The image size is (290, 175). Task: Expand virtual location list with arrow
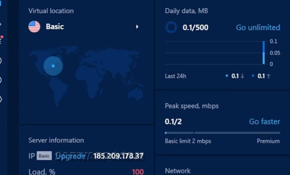(x=137, y=27)
